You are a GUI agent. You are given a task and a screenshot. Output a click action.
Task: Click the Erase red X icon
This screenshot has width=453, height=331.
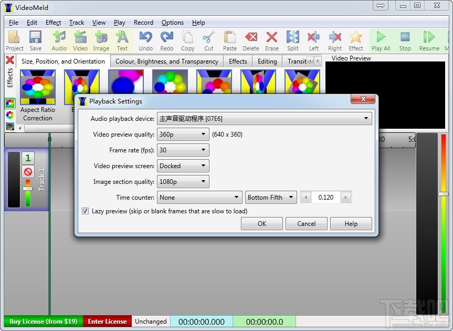coord(272,40)
